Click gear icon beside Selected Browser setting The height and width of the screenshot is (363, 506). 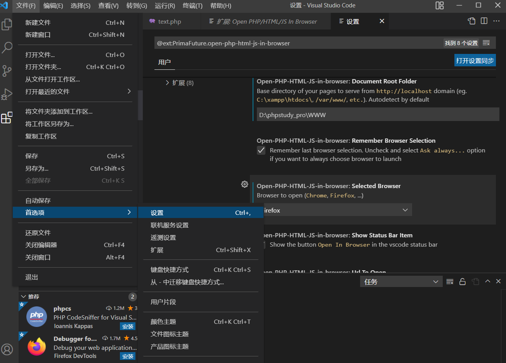click(x=244, y=184)
